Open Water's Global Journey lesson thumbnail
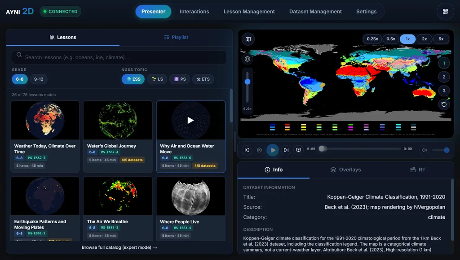Image resolution: width=460 pixels, height=260 pixels. 118,120
